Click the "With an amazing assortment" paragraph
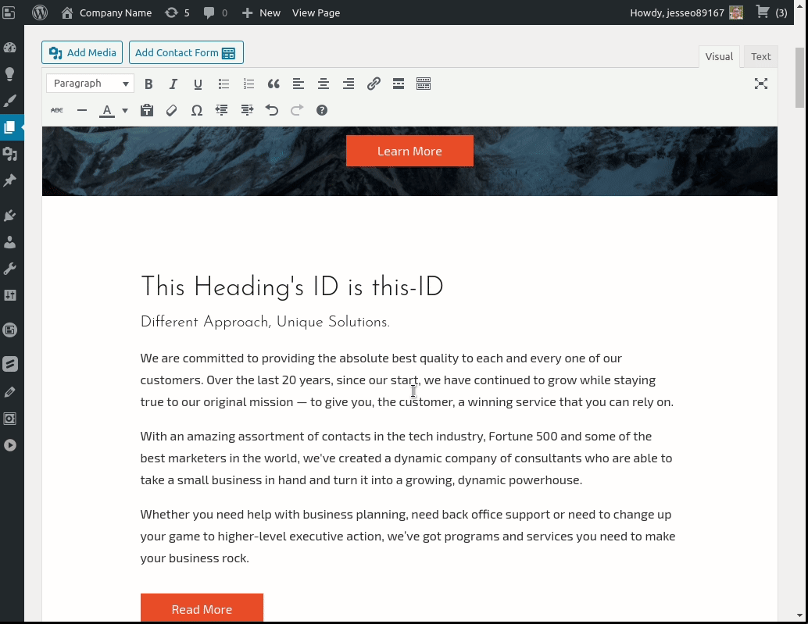The image size is (808, 624). [x=406, y=458]
